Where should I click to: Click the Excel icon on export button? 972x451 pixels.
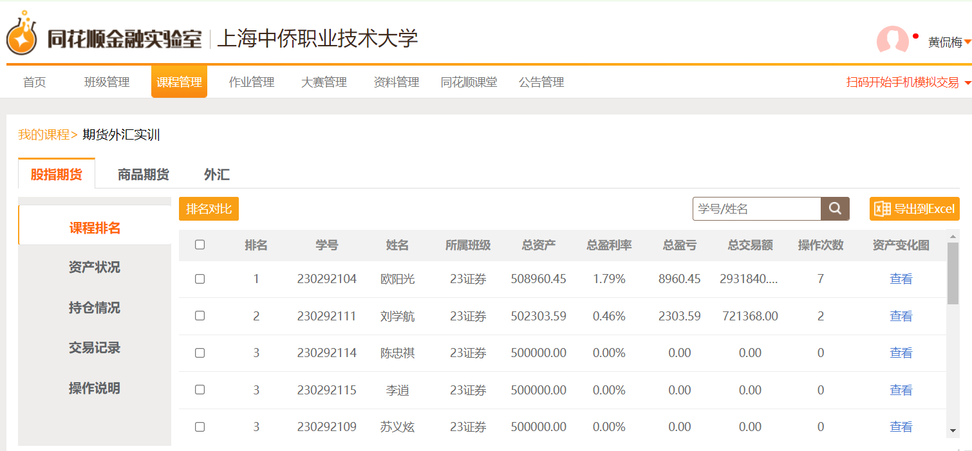coord(882,209)
